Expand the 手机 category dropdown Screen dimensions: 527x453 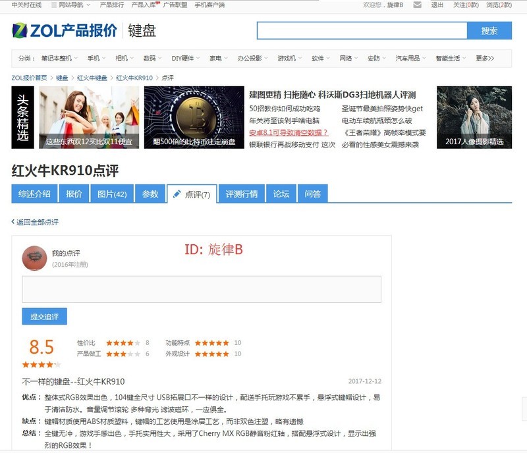[96, 59]
